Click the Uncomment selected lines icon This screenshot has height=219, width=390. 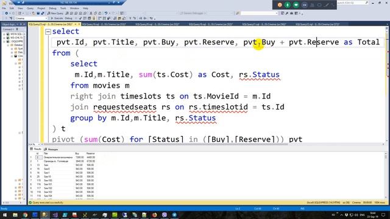135,18
